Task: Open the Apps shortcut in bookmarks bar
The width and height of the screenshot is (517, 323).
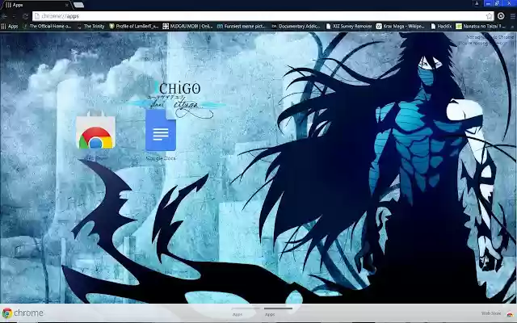Action: (10, 26)
